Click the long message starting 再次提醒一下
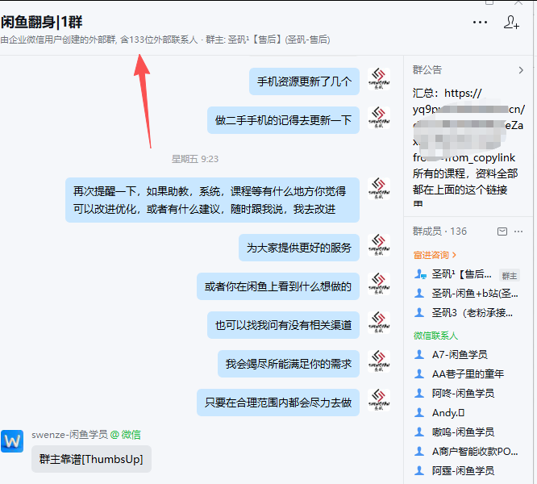This screenshot has width=537, height=484. (212, 200)
